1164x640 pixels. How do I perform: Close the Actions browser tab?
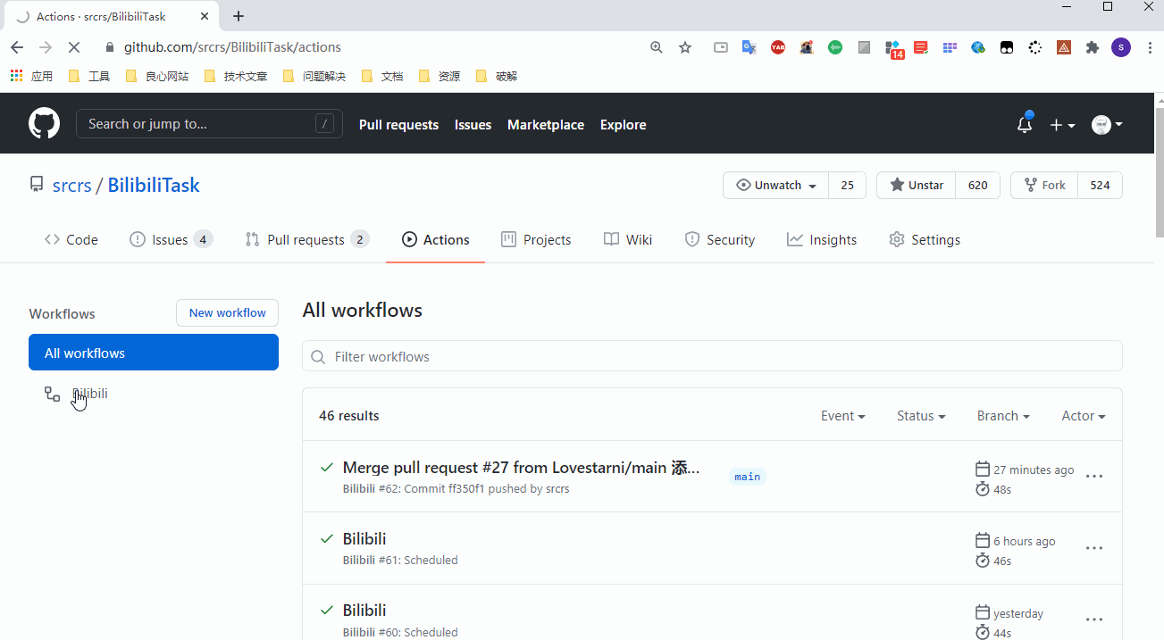pos(205,16)
